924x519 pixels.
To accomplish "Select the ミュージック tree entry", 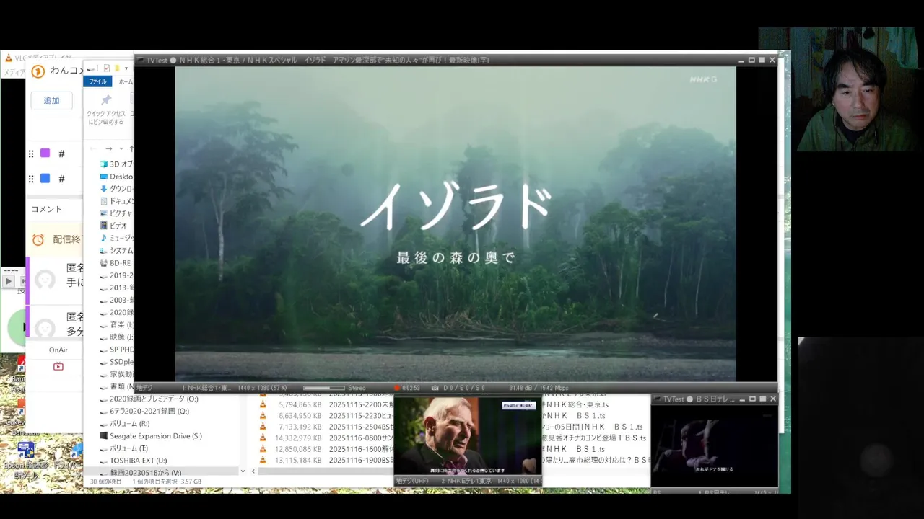I will pyautogui.click(x=116, y=238).
